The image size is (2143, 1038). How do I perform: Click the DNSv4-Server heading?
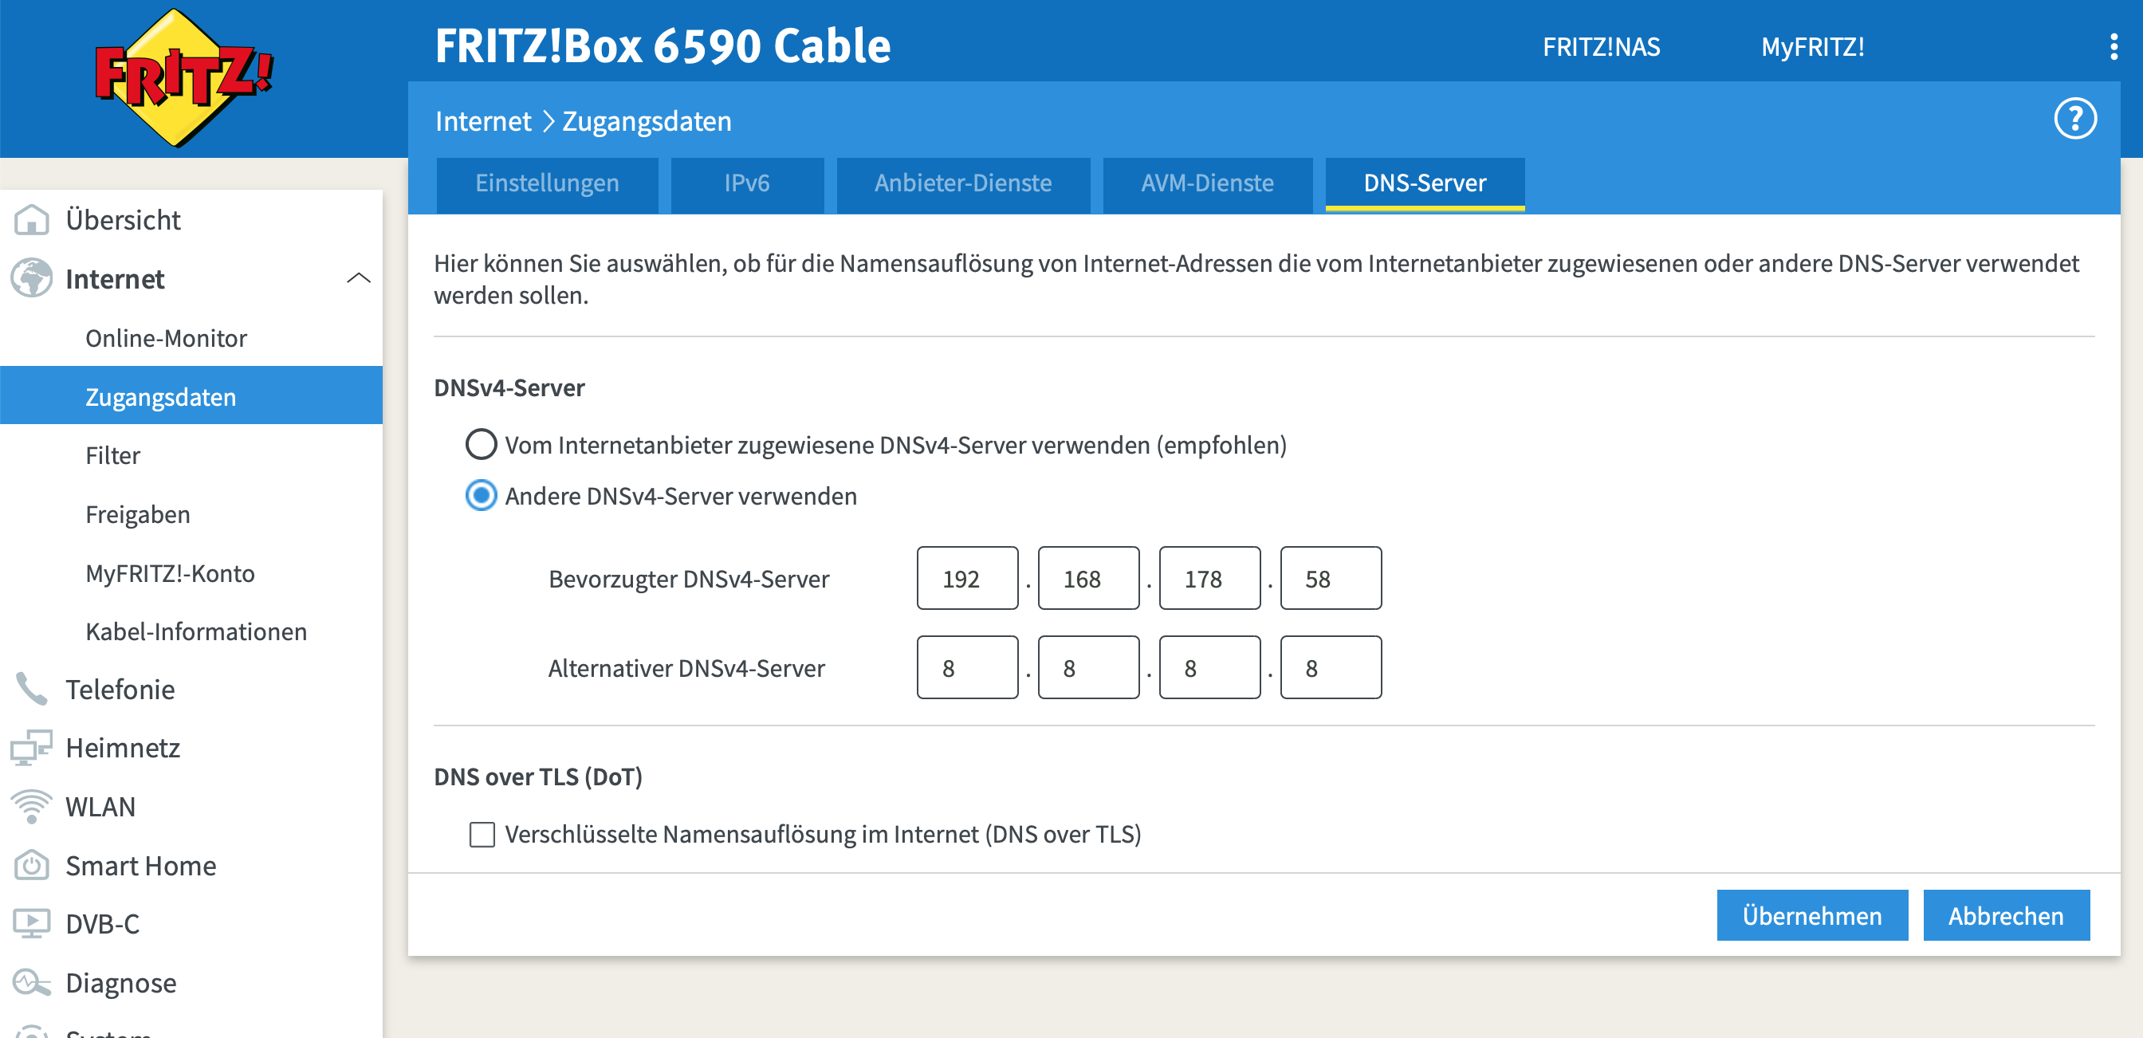tap(509, 387)
